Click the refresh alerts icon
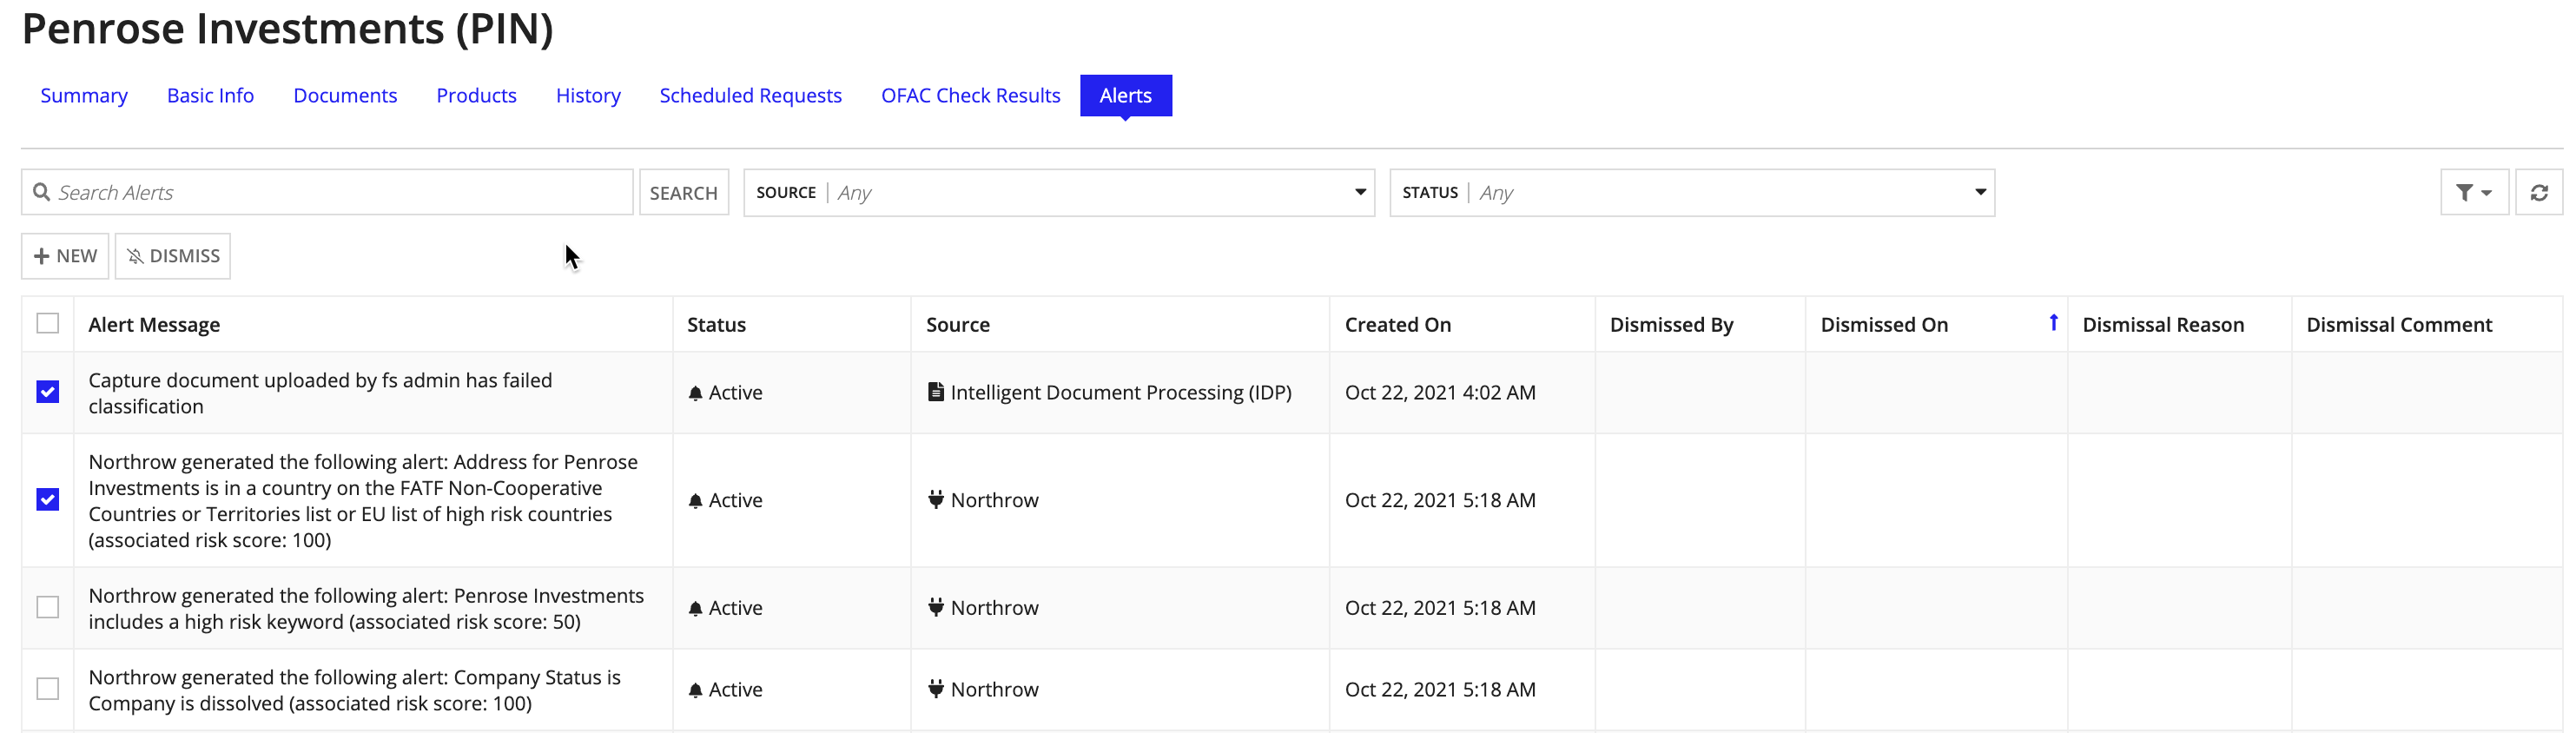The width and height of the screenshot is (2576, 733). click(x=2538, y=192)
